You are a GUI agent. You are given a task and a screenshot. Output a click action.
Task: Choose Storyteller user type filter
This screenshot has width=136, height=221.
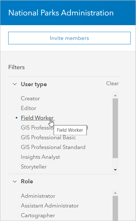tap(34, 167)
